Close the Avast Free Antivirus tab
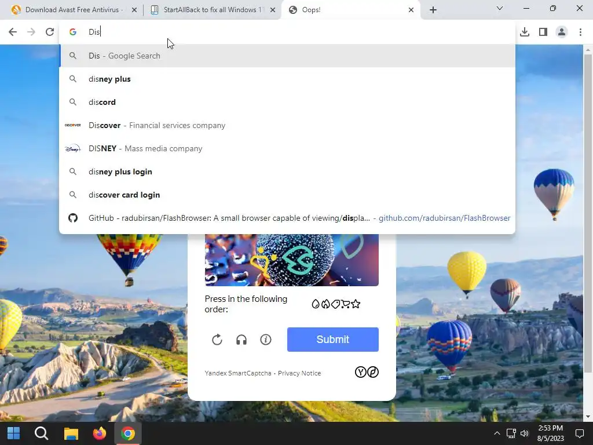 click(x=134, y=10)
